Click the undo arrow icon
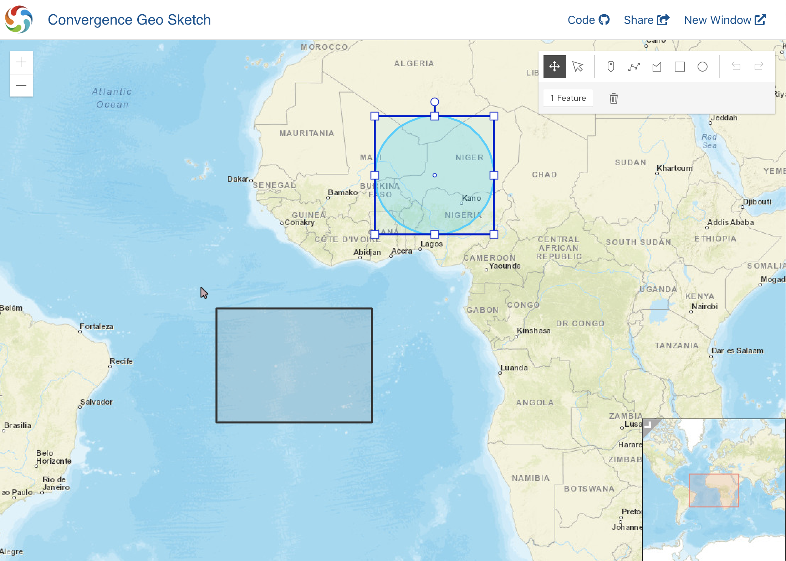Screen dimensions: 786x561 pyautogui.click(x=736, y=67)
